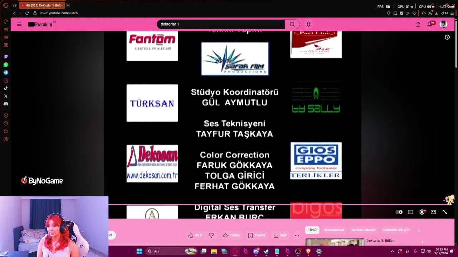Open Twitch panel in browser sidebar
This screenshot has height=257, width=458.
click(x=6, y=57)
